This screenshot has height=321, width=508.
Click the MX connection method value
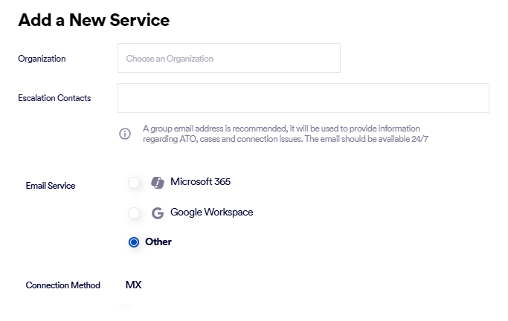point(134,285)
